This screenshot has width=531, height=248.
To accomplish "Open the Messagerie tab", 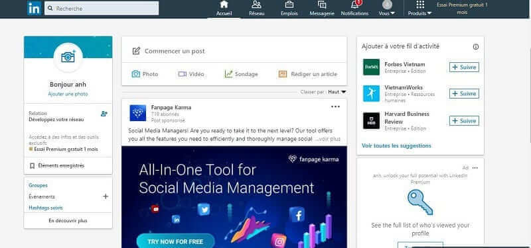I will (x=322, y=9).
